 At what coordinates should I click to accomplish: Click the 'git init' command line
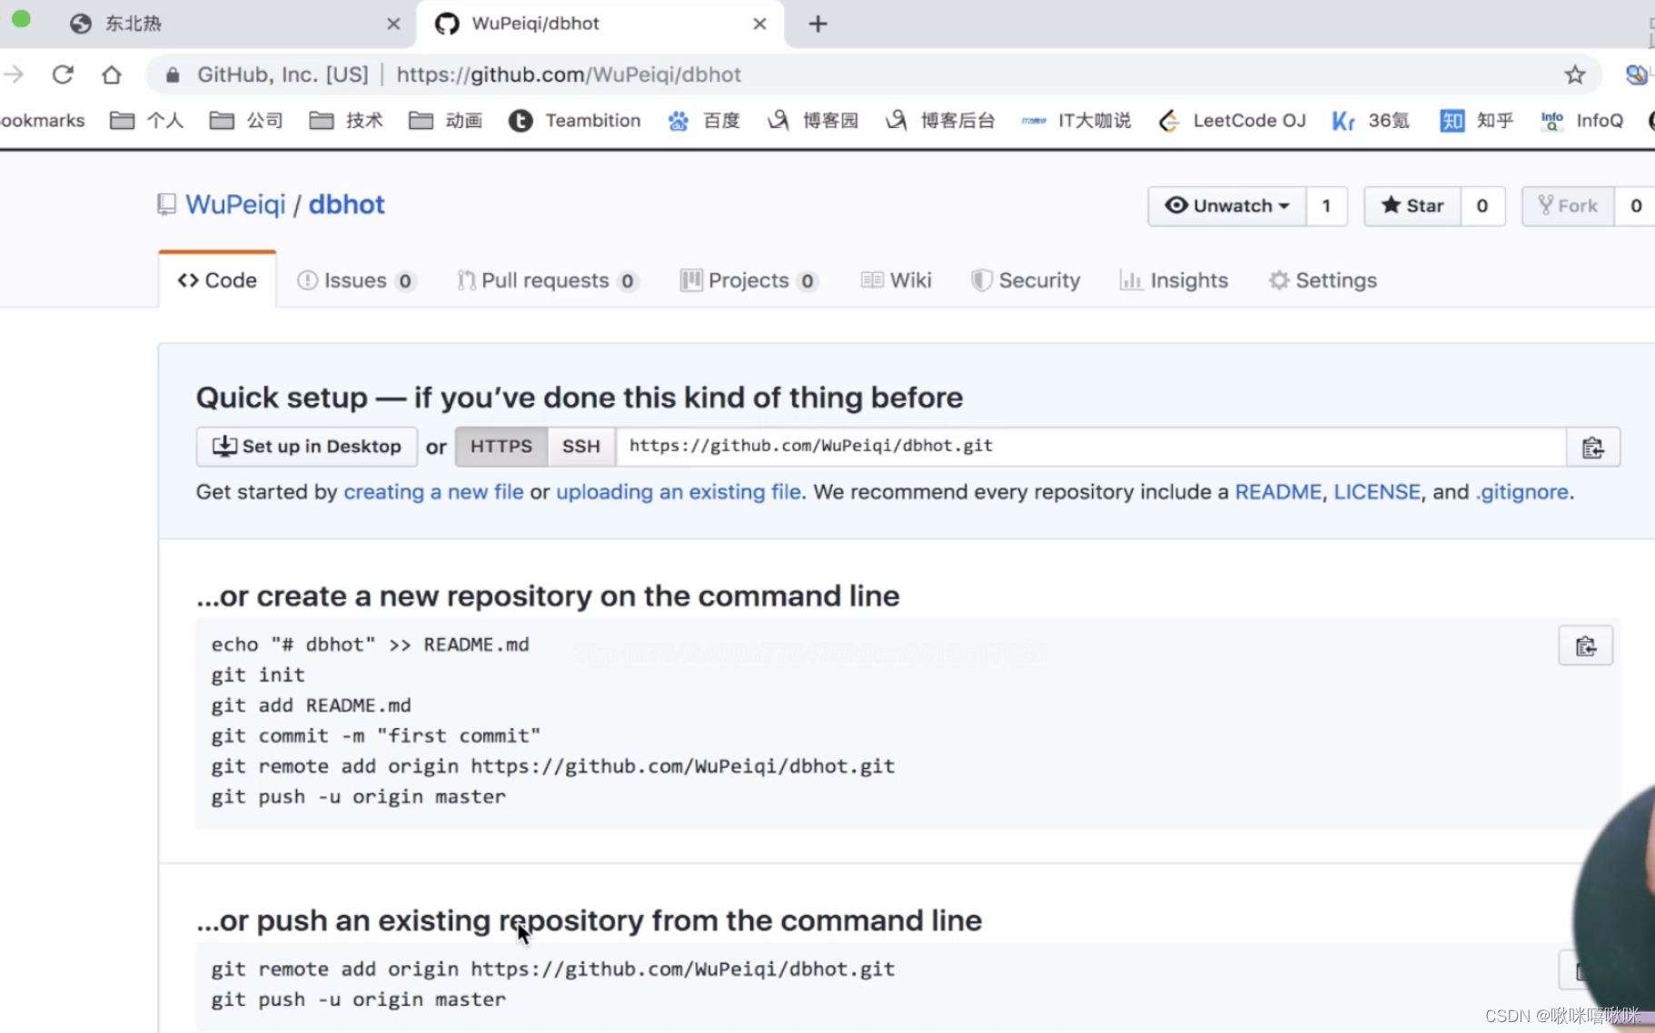coord(258,675)
